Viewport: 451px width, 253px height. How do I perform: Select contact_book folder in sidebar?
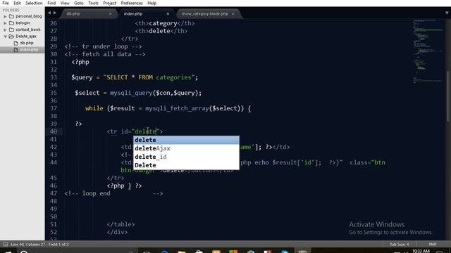coord(28,30)
